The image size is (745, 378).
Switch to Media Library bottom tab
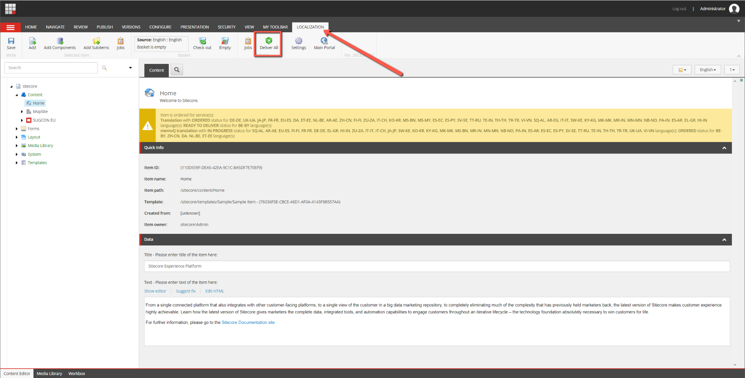point(49,374)
